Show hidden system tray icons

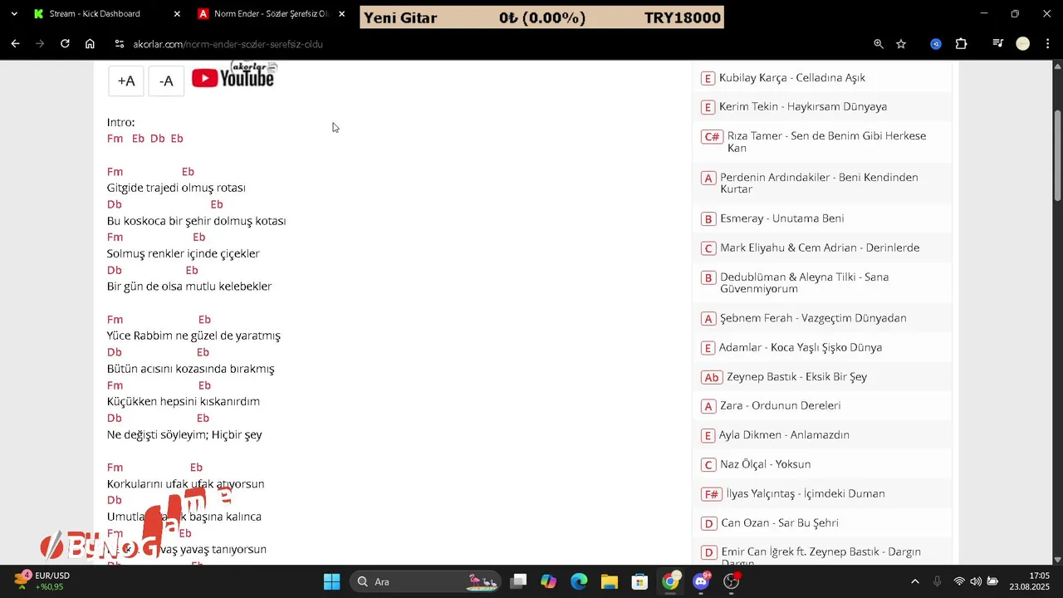coord(915,581)
